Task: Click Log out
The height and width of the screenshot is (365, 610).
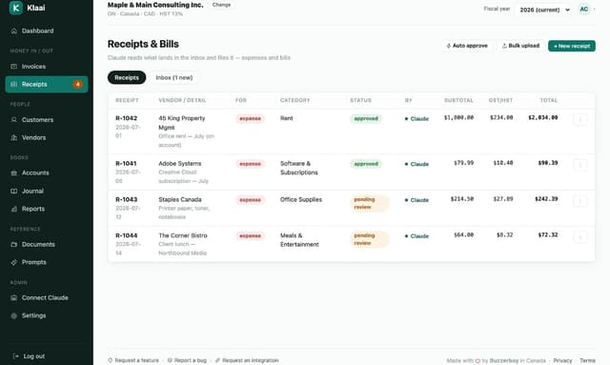Action: [30, 356]
